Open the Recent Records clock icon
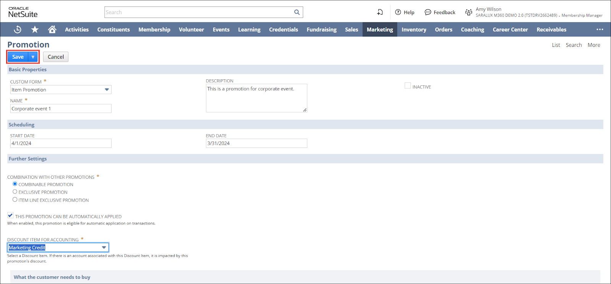Image resolution: width=611 pixels, height=284 pixels. click(x=18, y=29)
